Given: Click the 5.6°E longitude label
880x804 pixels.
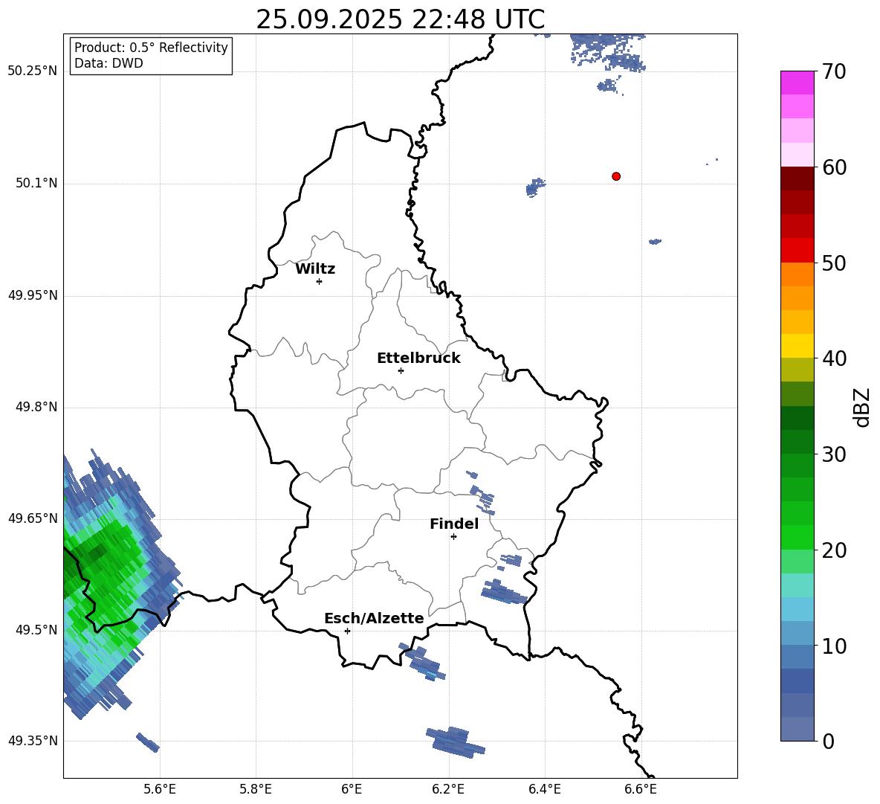Looking at the screenshot, I should click(160, 789).
